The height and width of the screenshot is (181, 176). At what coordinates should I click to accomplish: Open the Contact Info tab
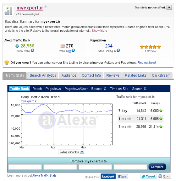coord(91,75)
